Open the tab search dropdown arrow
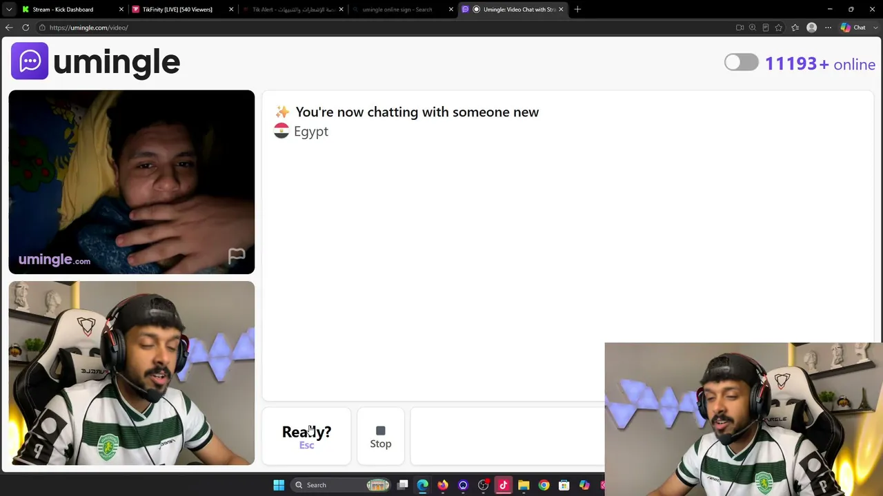Screen dimensions: 883x496 pyautogui.click(x=9, y=9)
